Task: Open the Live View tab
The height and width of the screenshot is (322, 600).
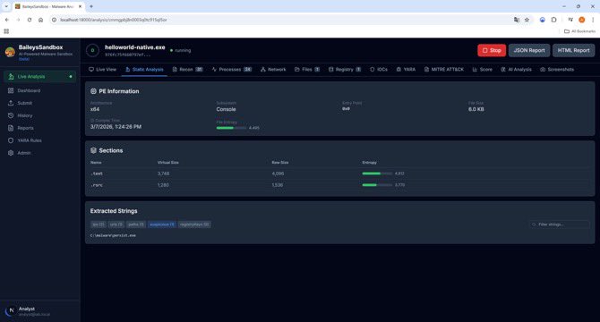Action: coord(102,70)
